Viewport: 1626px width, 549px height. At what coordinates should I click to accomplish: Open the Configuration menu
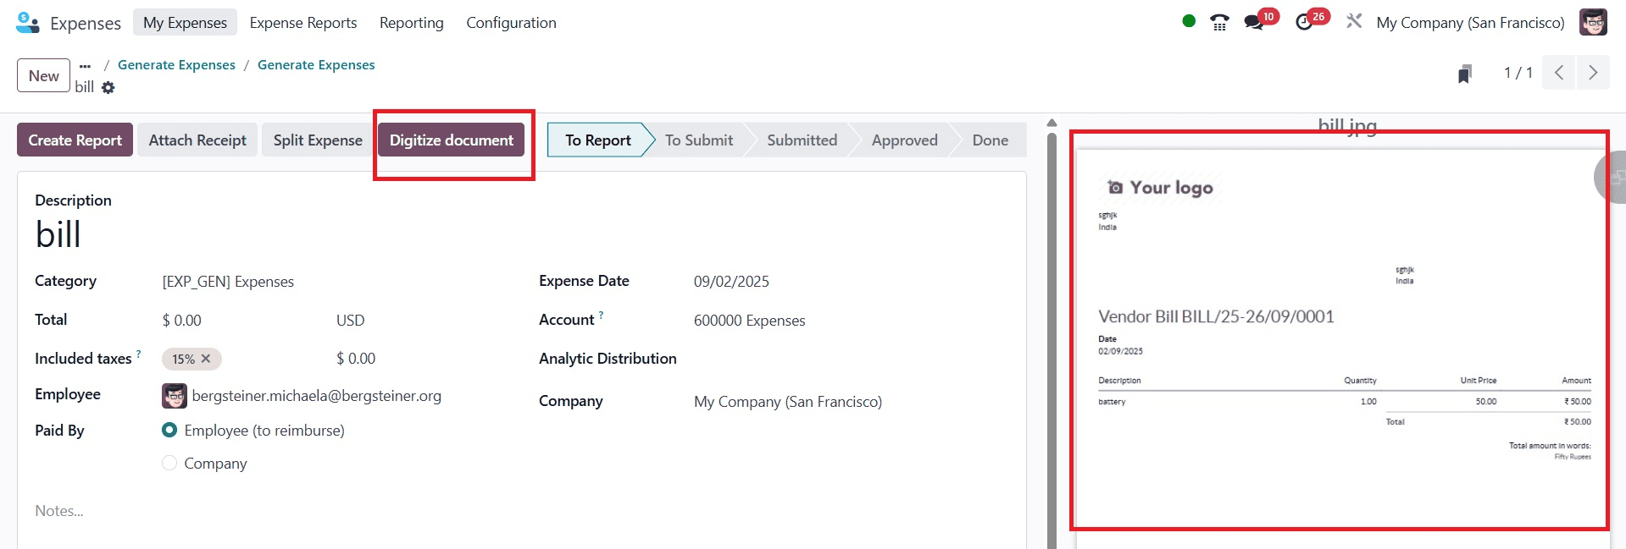511,23
